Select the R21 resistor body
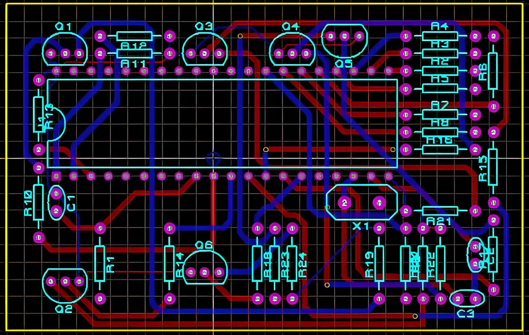The height and width of the screenshot is (335, 529). (440, 211)
